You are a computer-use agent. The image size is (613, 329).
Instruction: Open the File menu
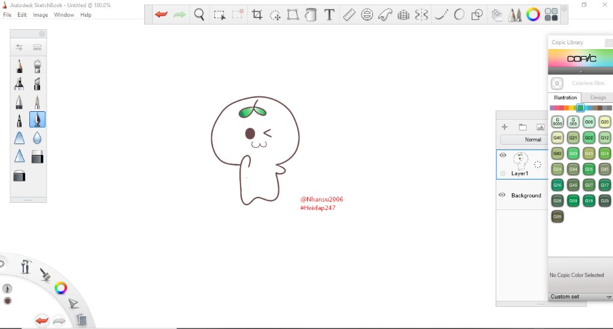coord(7,15)
